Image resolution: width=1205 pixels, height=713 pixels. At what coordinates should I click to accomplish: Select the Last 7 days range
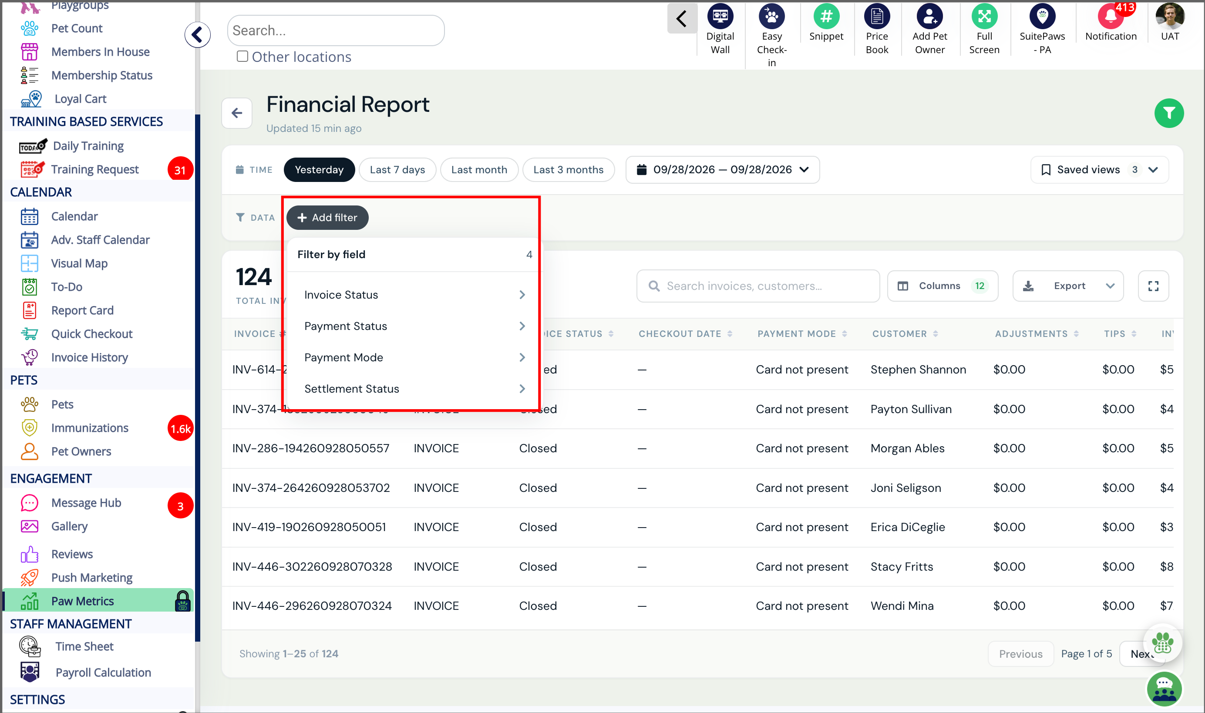tap(397, 170)
